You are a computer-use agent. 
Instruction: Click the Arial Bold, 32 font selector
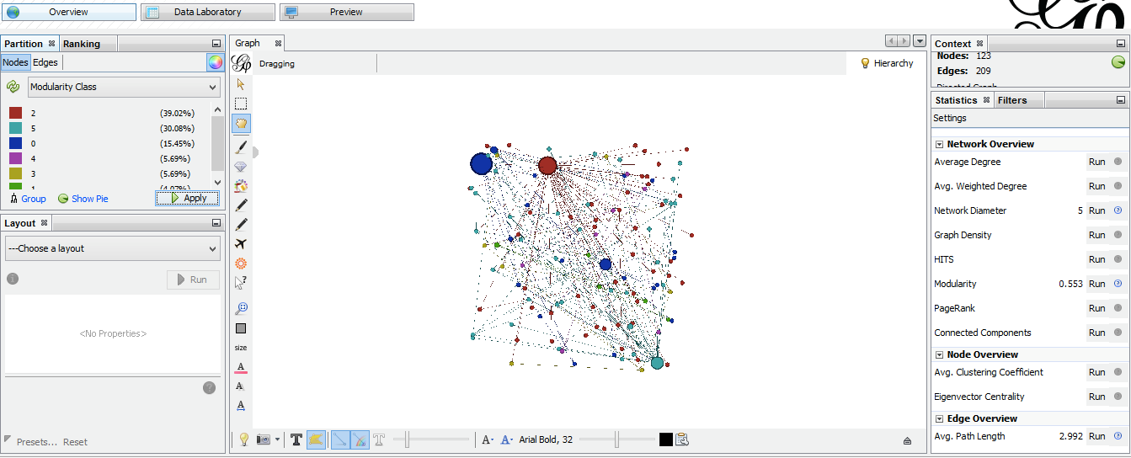pyautogui.click(x=546, y=439)
